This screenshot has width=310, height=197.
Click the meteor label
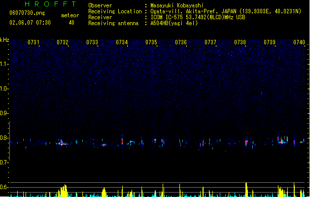[x=70, y=15]
